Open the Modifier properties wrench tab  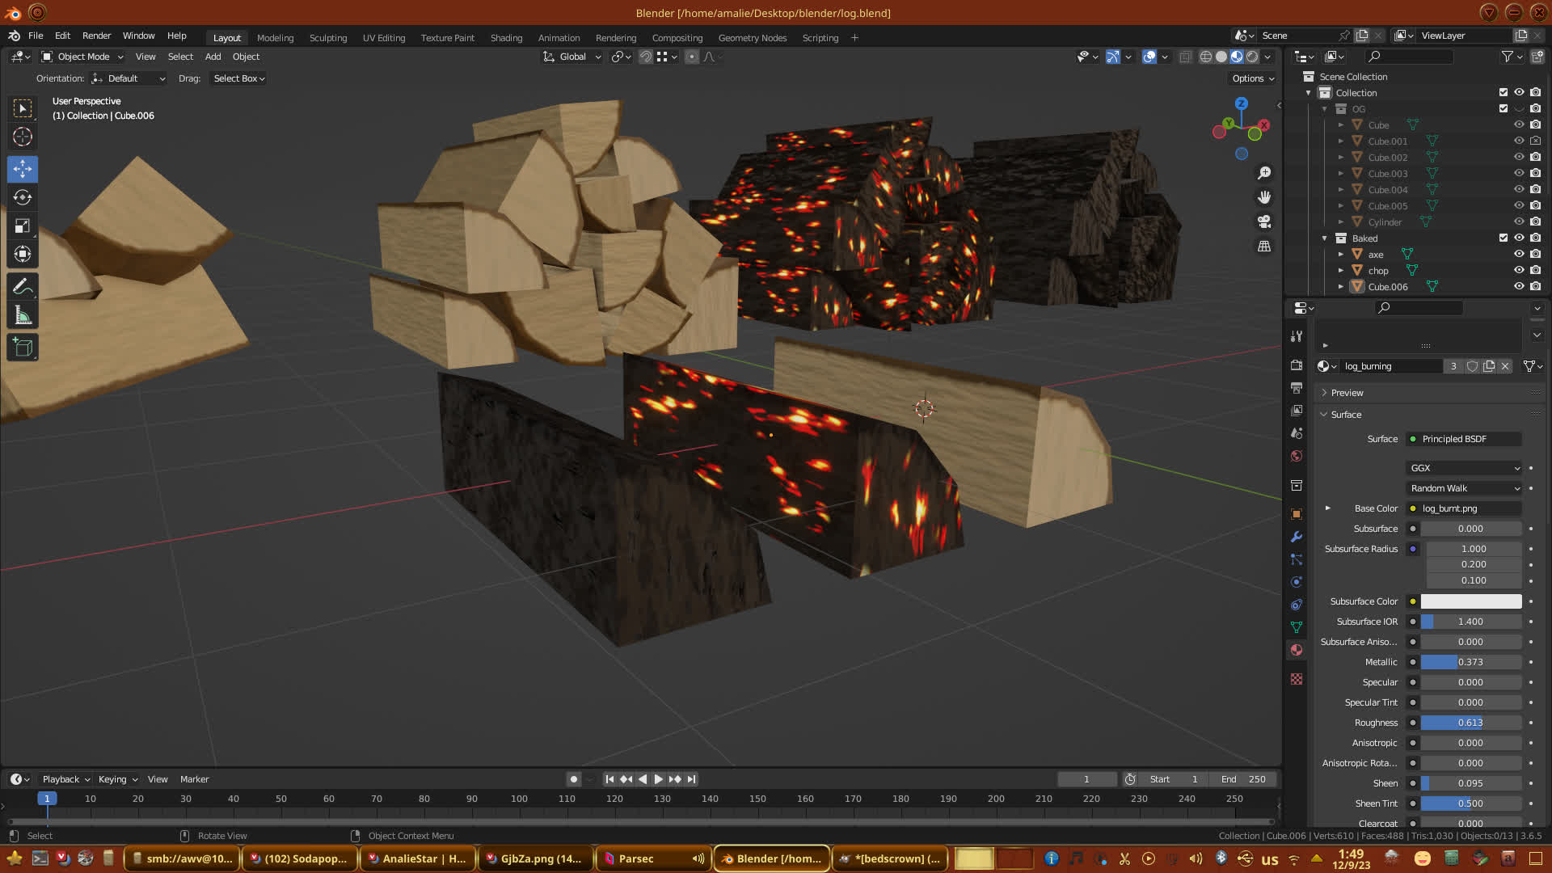[1297, 537]
